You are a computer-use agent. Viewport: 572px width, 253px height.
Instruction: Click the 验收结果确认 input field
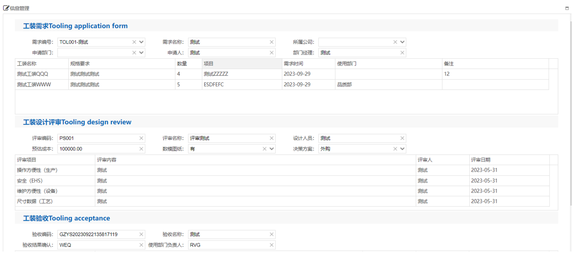point(98,245)
